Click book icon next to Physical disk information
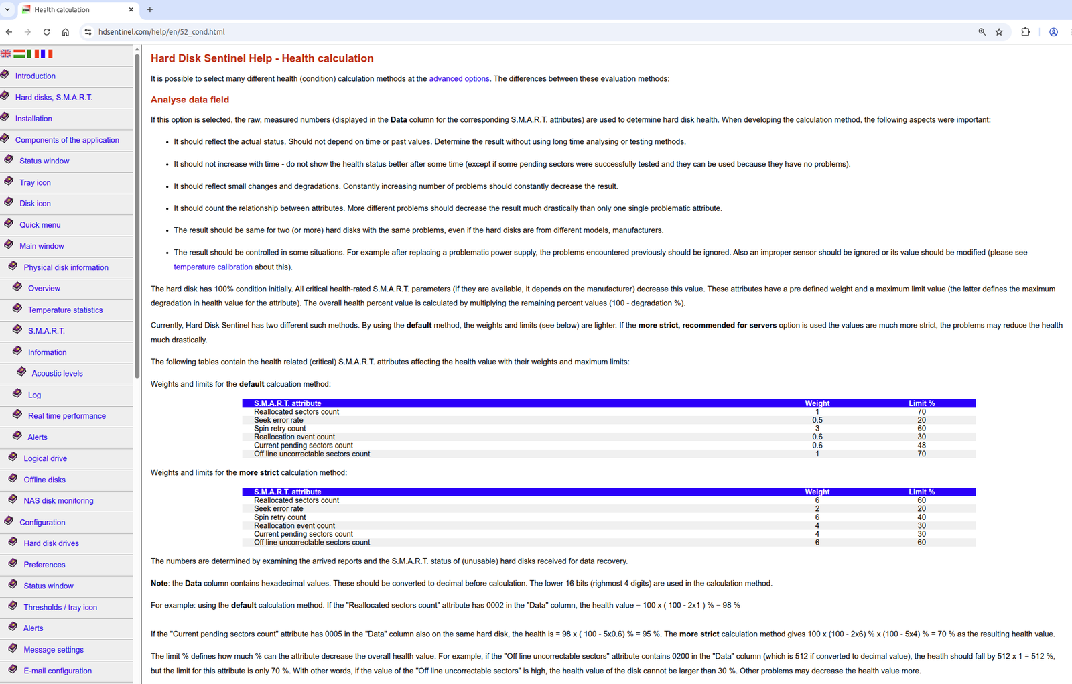This screenshot has height=684, width=1072. click(13, 266)
